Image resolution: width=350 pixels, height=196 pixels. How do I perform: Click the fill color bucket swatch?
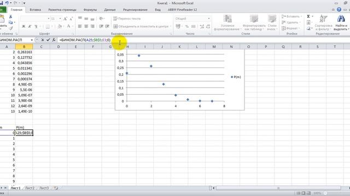click(60, 27)
